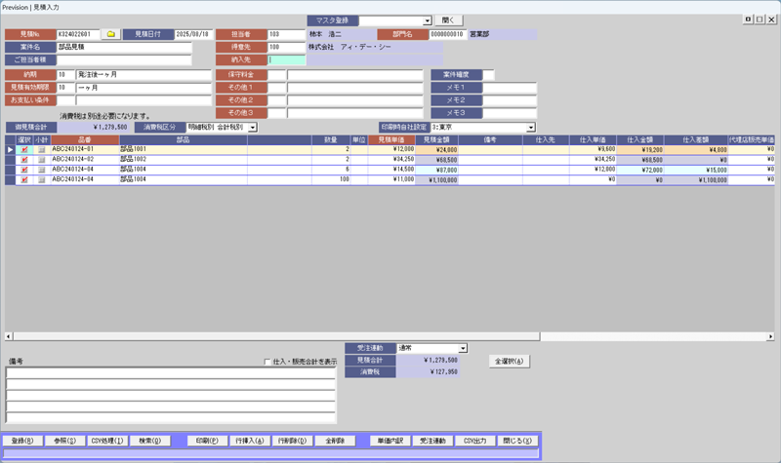Click the 小計 icon in the quantity 100 row
Viewport: 781px width, 463px height.
(x=41, y=179)
